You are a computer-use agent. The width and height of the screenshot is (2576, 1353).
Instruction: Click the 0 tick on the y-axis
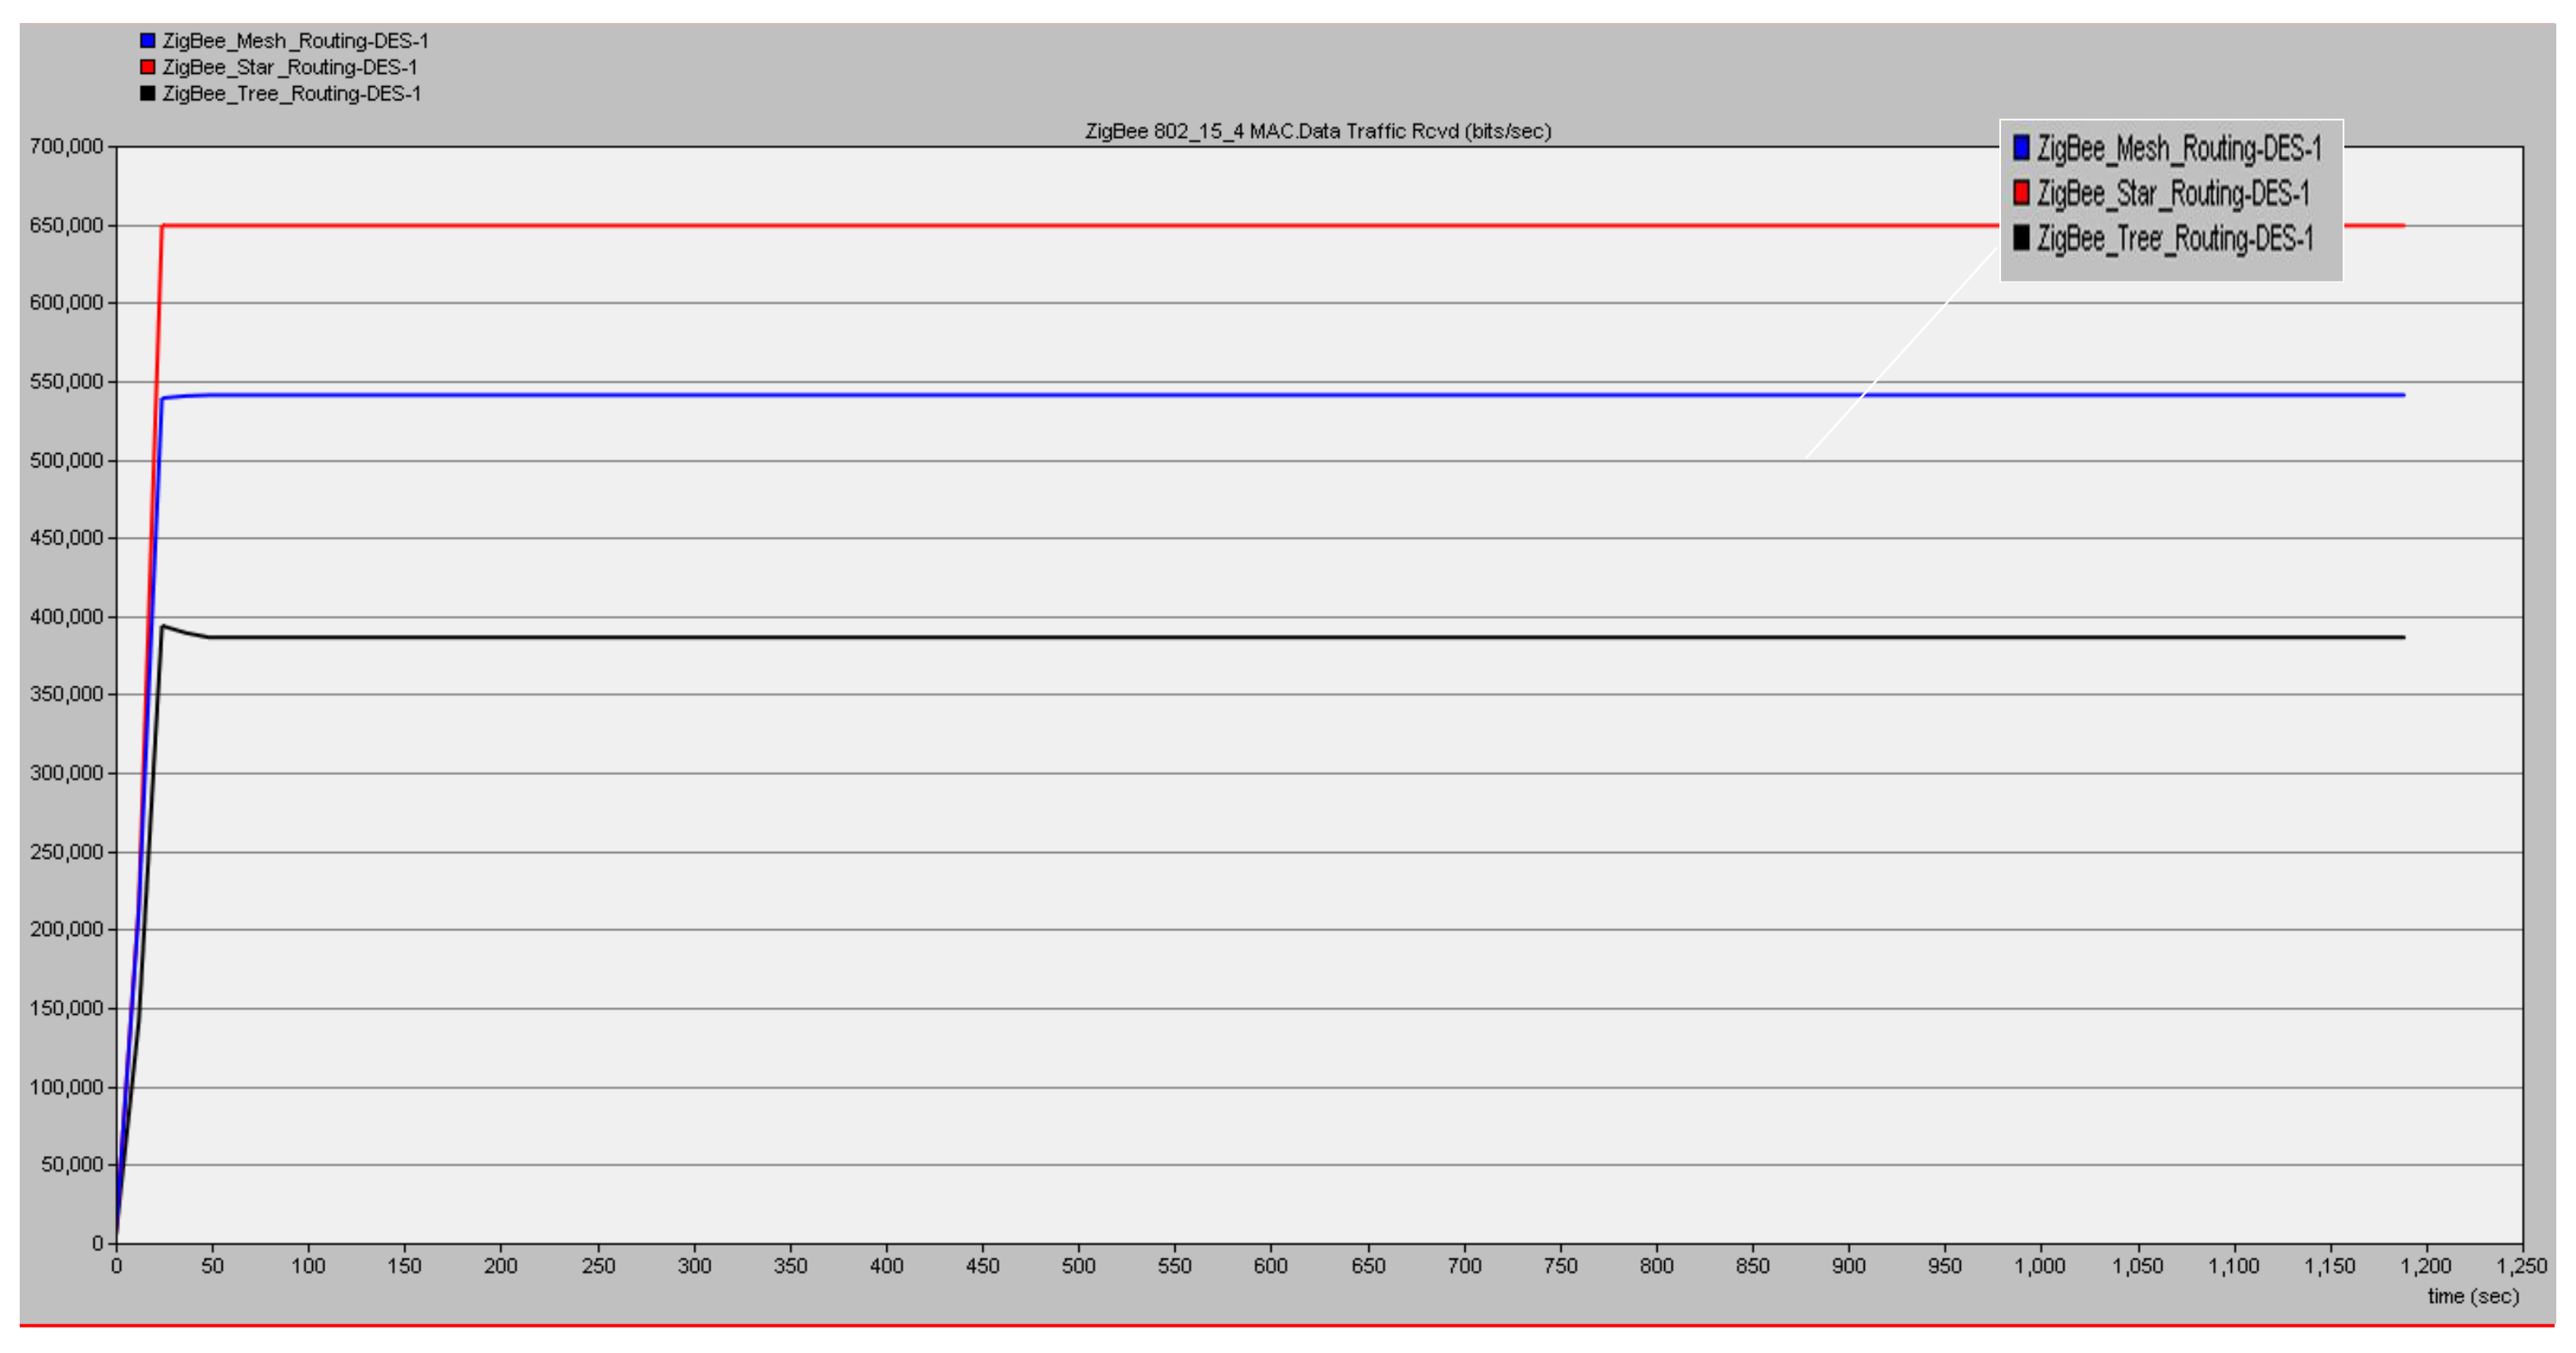(x=97, y=1243)
